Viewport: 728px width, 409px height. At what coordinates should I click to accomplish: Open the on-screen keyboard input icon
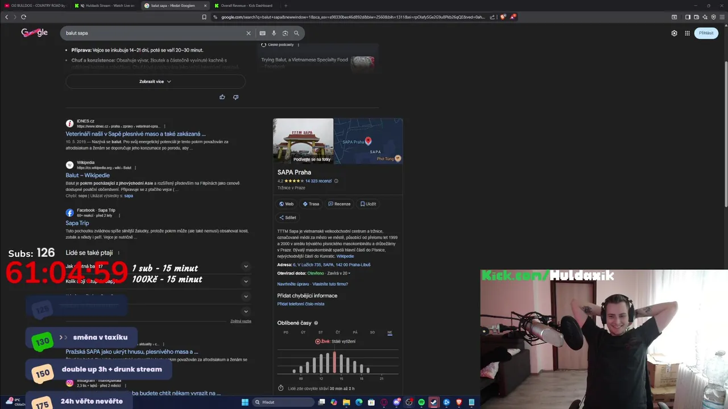tap(262, 33)
